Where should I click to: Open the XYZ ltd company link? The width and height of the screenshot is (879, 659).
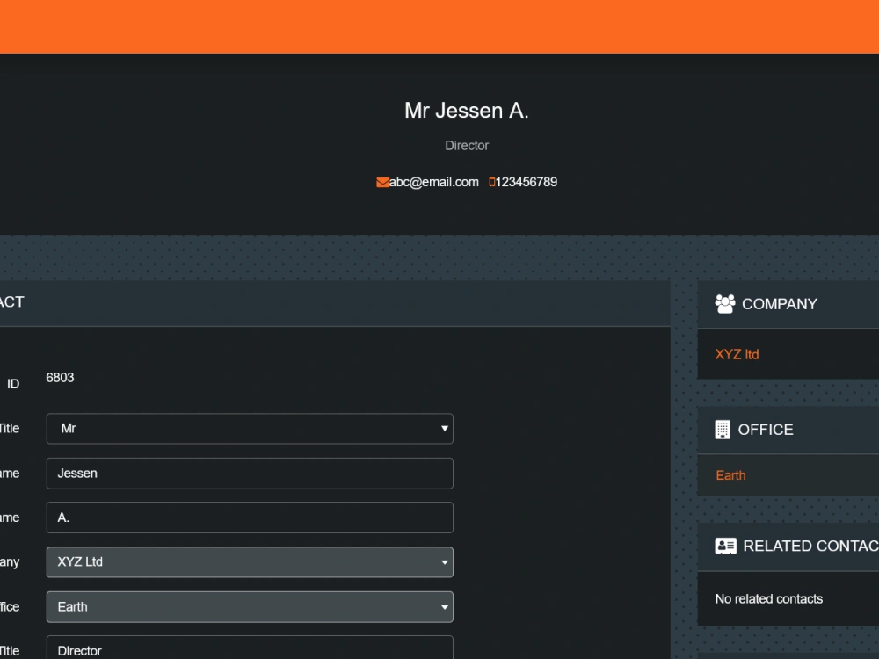tap(737, 354)
